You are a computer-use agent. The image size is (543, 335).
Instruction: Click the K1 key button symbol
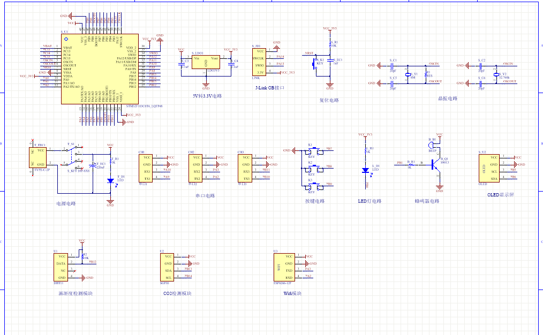[315, 151]
